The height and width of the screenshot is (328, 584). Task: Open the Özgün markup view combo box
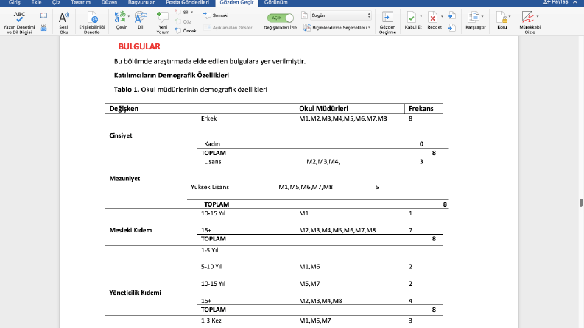click(x=341, y=15)
